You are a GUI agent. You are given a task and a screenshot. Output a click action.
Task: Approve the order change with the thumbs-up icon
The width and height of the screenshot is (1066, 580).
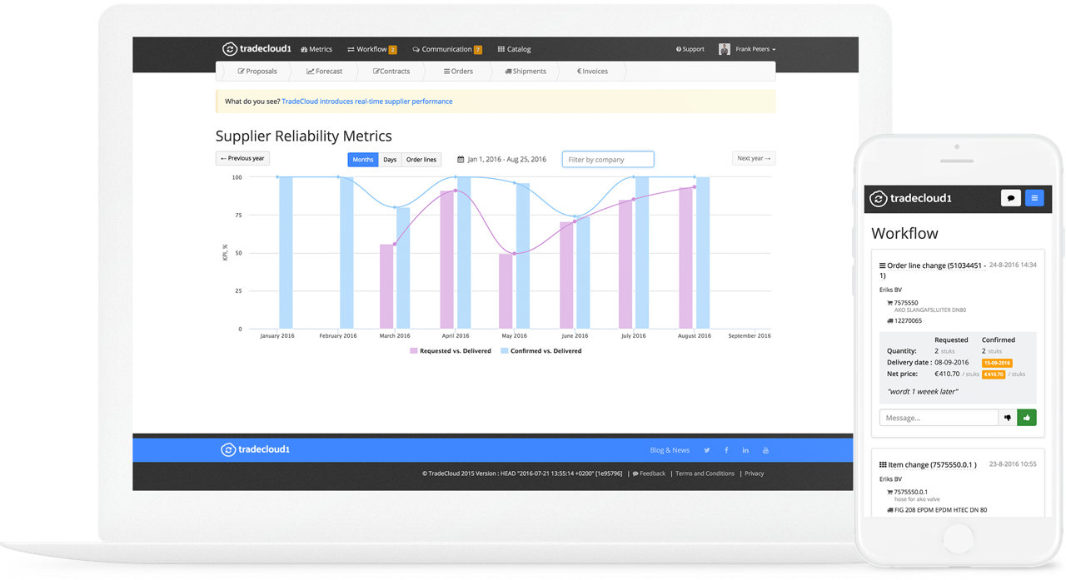point(1027,417)
